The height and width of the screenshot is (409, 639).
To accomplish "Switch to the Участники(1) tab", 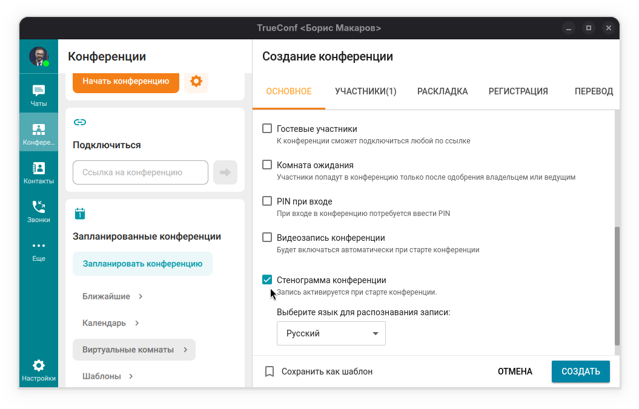I will tap(366, 91).
